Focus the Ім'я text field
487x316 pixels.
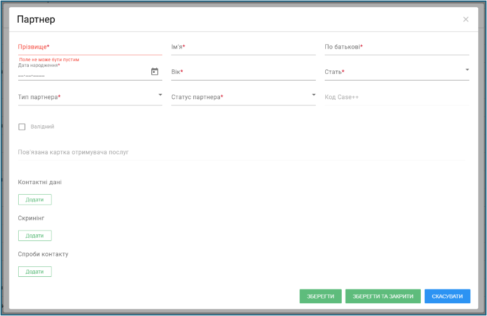[x=243, y=47]
